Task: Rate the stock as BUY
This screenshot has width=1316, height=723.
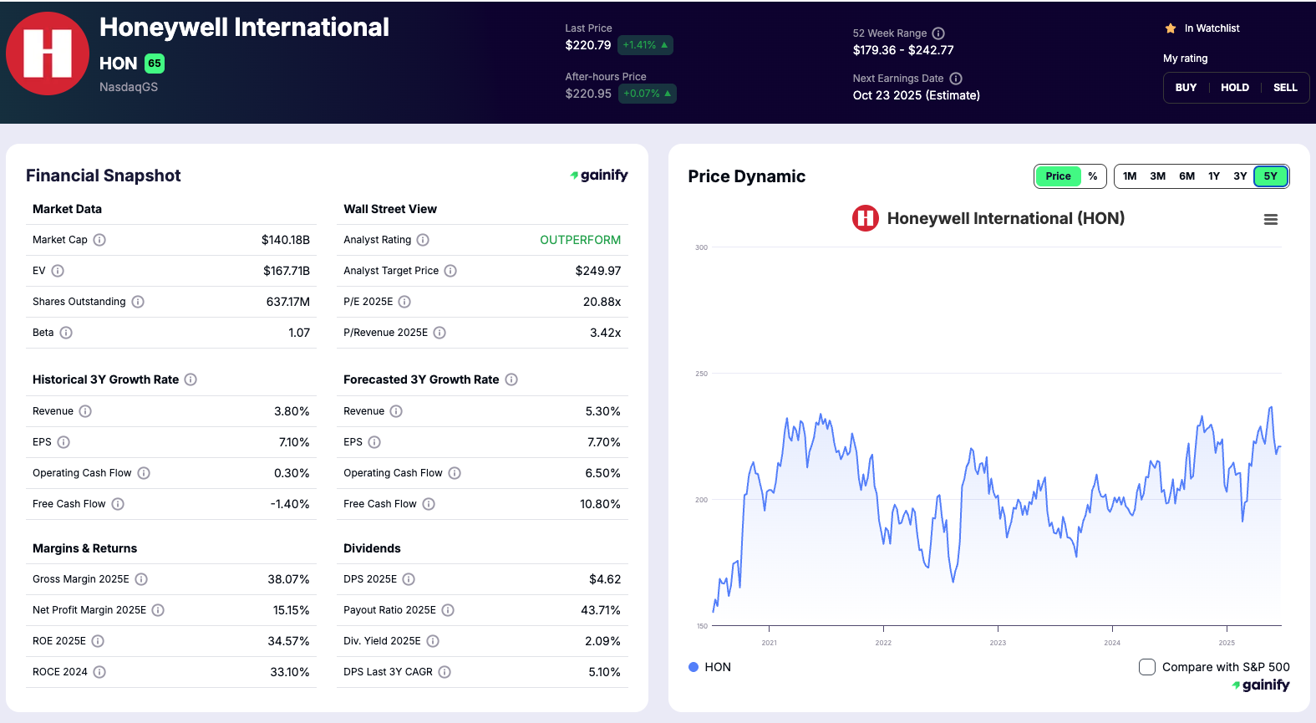Action: [x=1186, y=88]
